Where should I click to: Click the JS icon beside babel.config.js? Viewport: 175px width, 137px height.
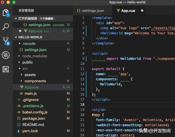point(19,112)
